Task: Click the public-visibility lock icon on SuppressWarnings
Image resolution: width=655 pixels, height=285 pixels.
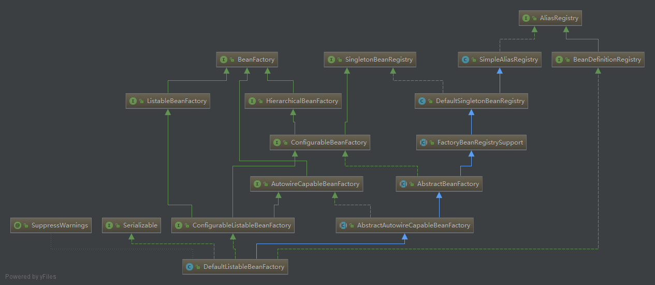Action: (x=26, y=226)
